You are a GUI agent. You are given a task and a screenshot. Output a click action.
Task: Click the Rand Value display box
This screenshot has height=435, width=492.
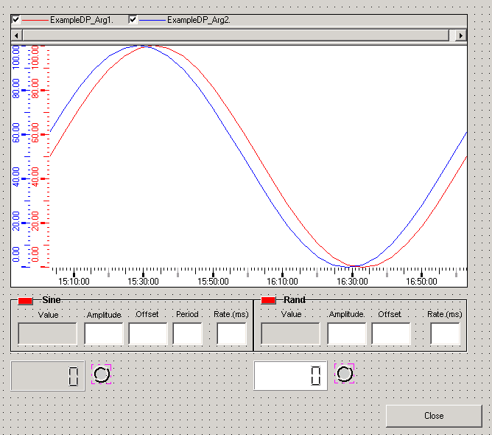[291, 333]
